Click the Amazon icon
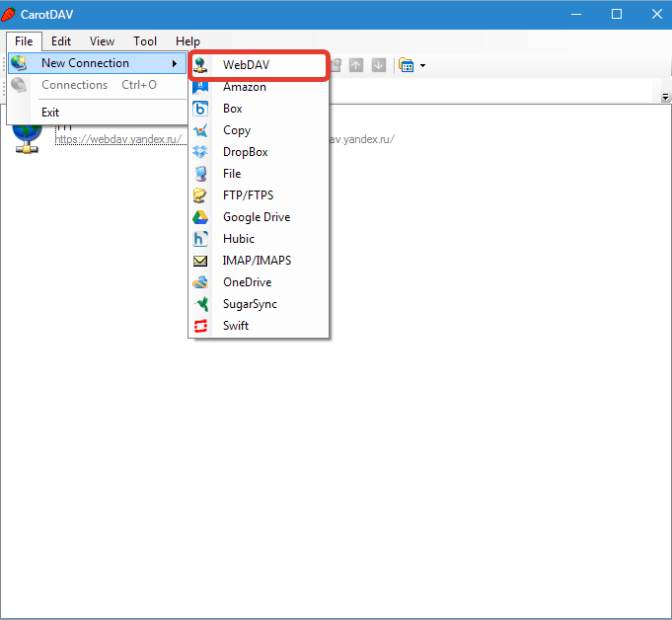The image size is (672, 620). coord(200,87)
